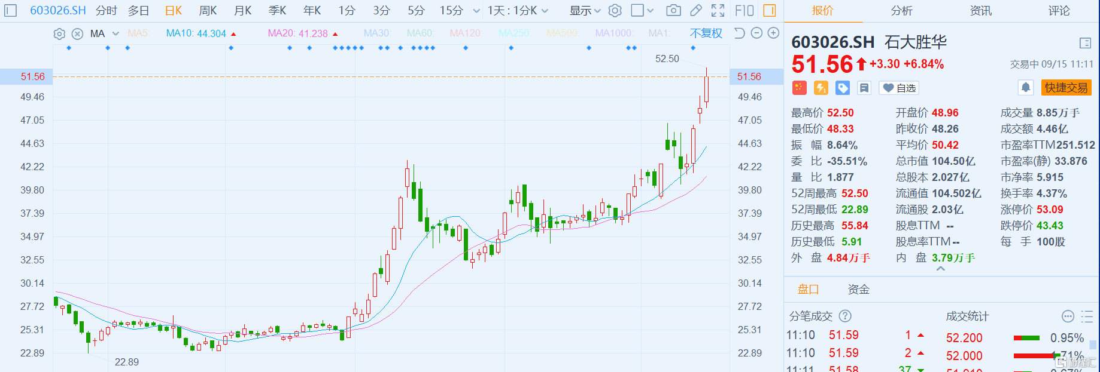1100x372 pixels.
Task: Select the drawing pencil tool
Action: tap(696, 11)
